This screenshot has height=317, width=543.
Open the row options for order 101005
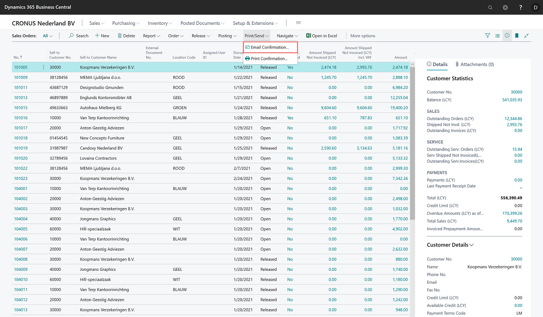pyautogui.click(x=43, y=67)
